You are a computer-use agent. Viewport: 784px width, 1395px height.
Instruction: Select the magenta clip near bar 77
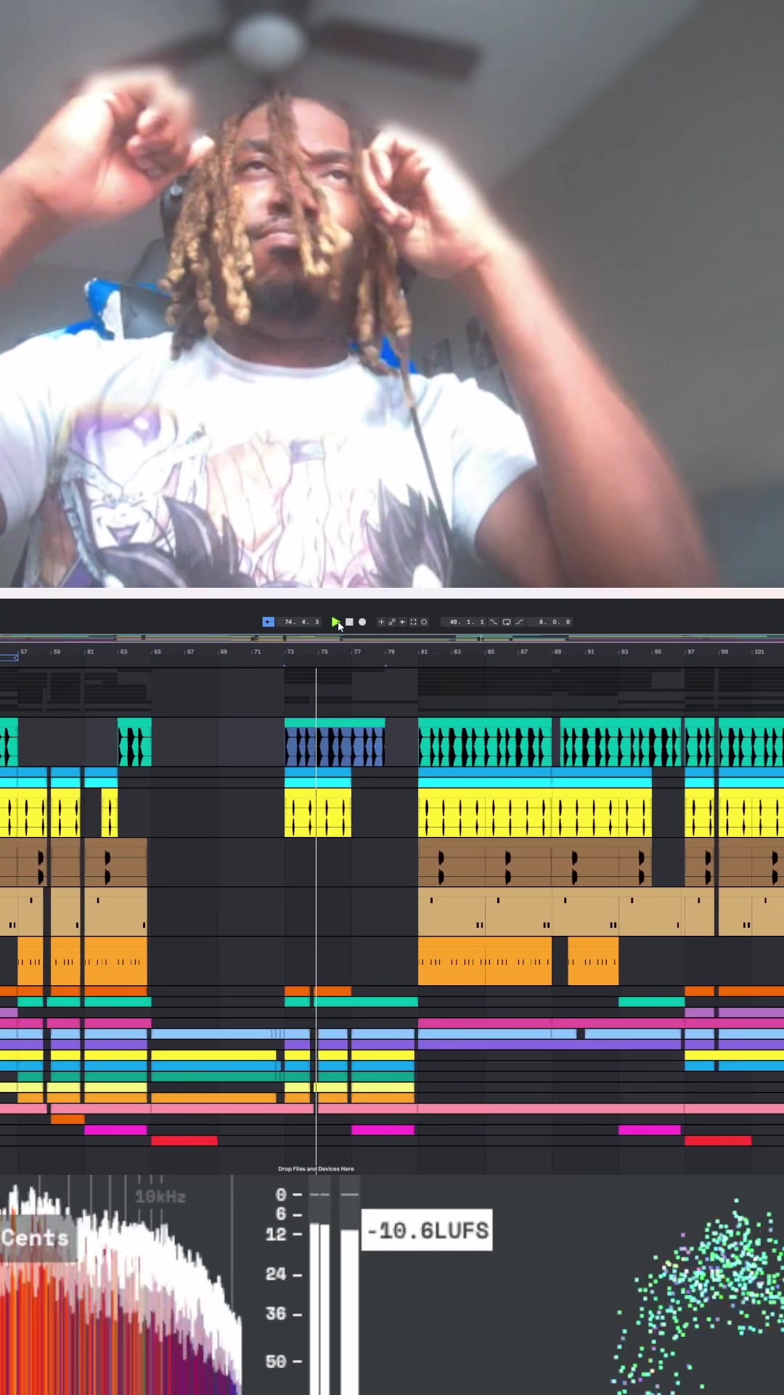click(x=383, y=1130)
